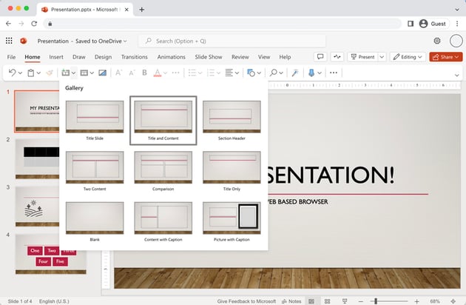
Task: Click Give Feedback to Microsoft link
Action: 248,301
